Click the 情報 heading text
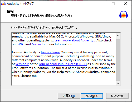The width and height of the screenshot is (132, 102). point(10,12)
